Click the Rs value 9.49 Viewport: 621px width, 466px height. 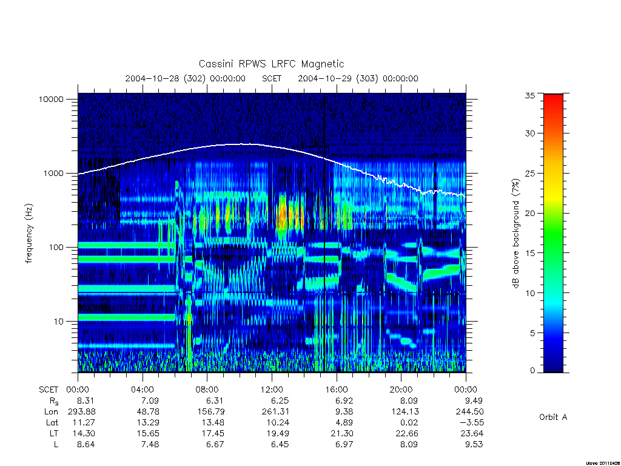point(474,400)
